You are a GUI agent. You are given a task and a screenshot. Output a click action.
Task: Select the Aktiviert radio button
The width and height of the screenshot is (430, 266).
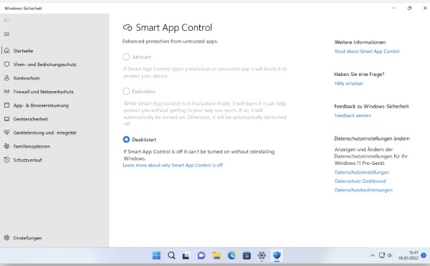[x=126, y=57]
